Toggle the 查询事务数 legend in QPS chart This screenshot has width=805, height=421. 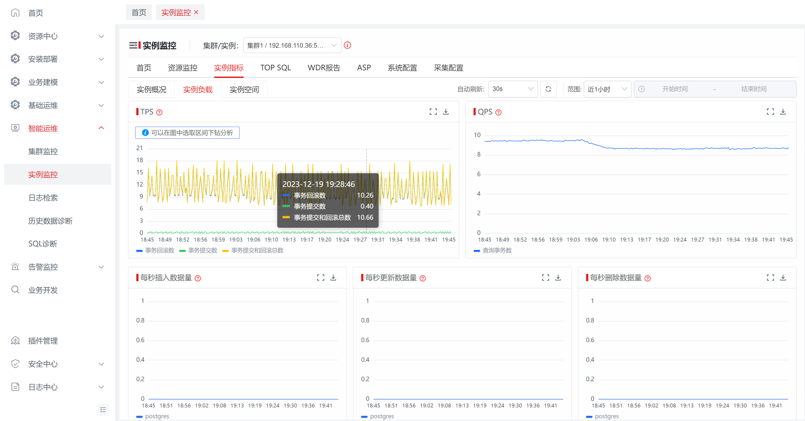click(x=493, y=250)
